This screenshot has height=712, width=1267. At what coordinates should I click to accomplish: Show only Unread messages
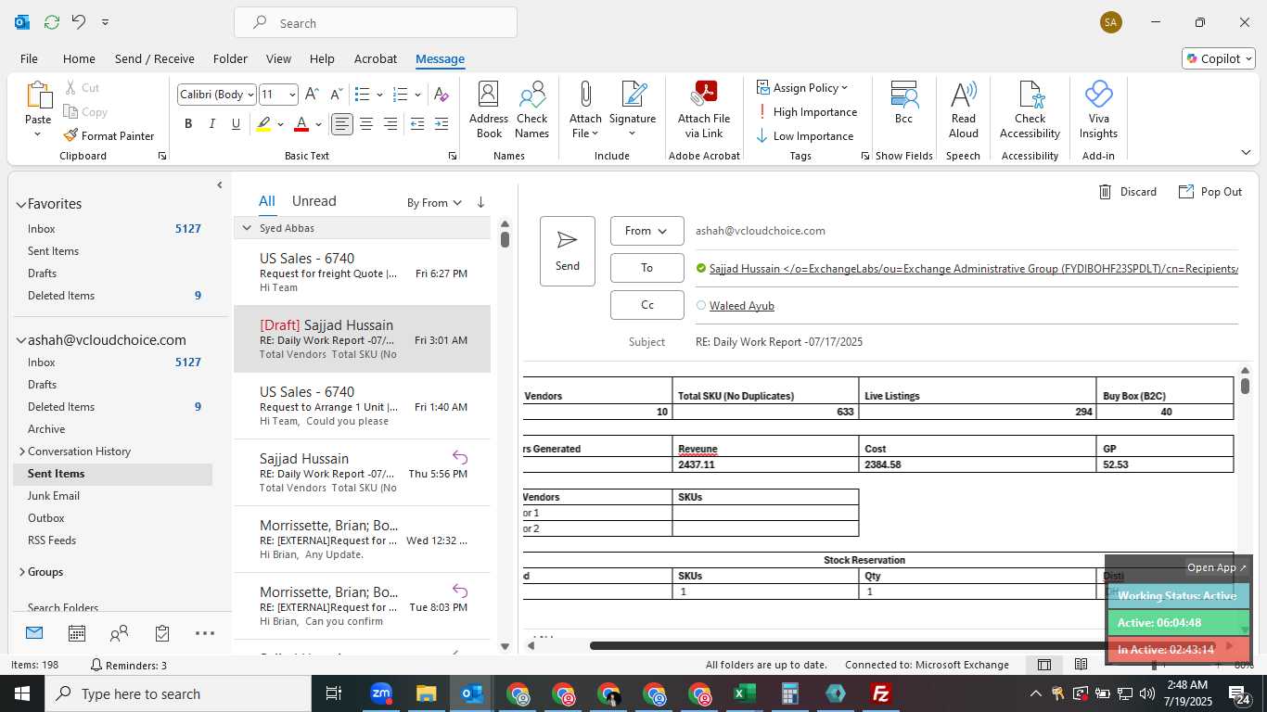tap(314, 201)
